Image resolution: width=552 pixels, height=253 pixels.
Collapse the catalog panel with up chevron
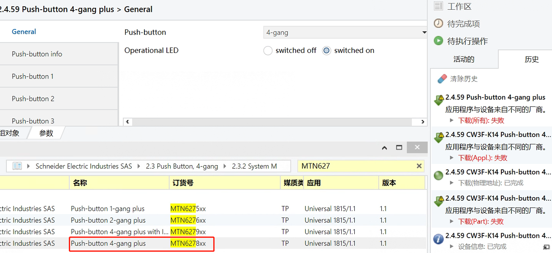click(384, 148)
